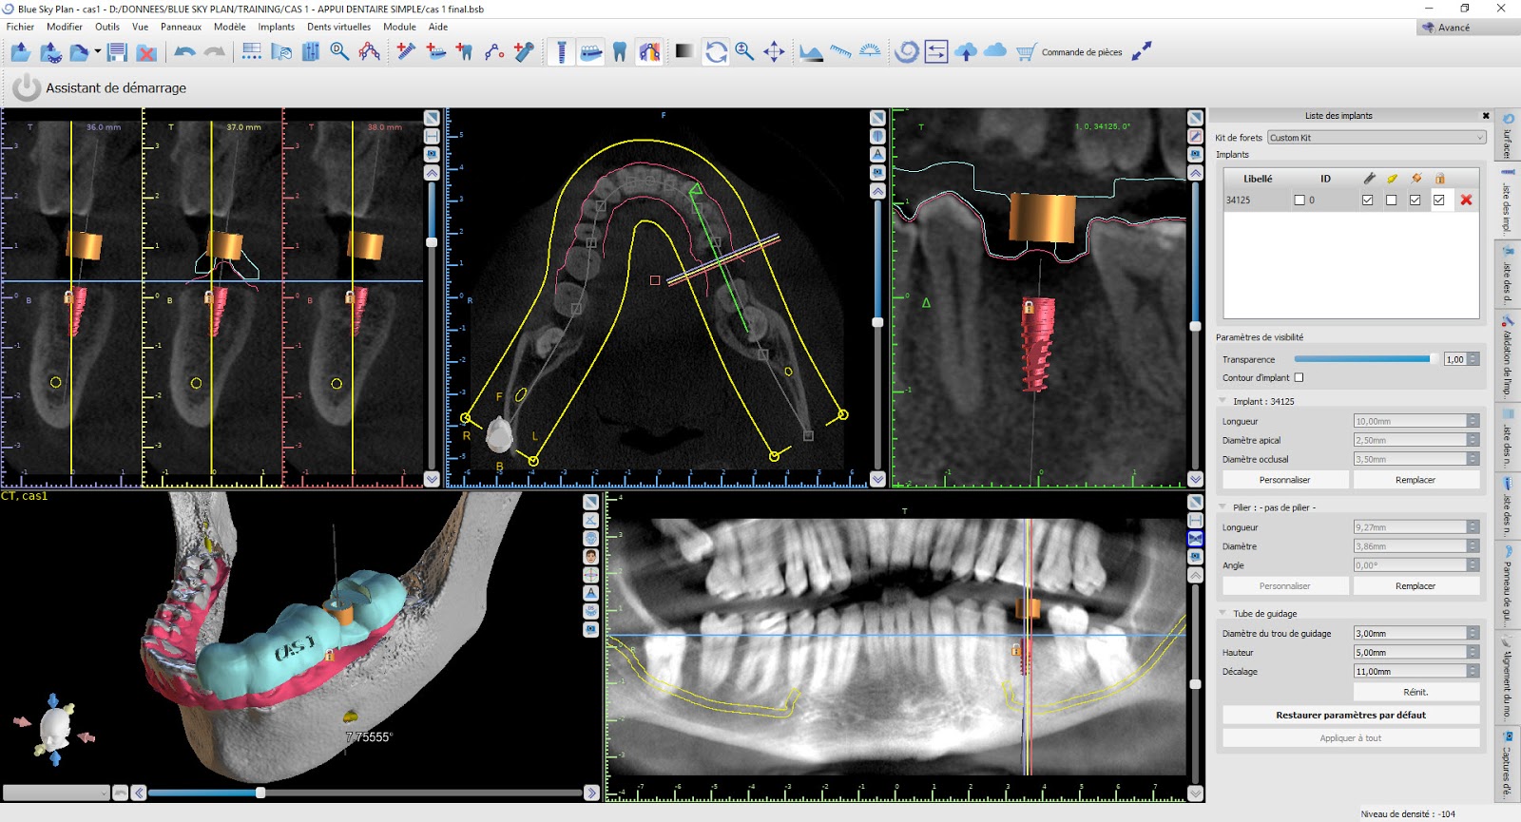The image size is (1521, 822).
Task: Collapse the Implant : 34125 section
Action: tap(1223, 401)
